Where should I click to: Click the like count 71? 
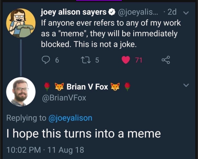(139, 60)
